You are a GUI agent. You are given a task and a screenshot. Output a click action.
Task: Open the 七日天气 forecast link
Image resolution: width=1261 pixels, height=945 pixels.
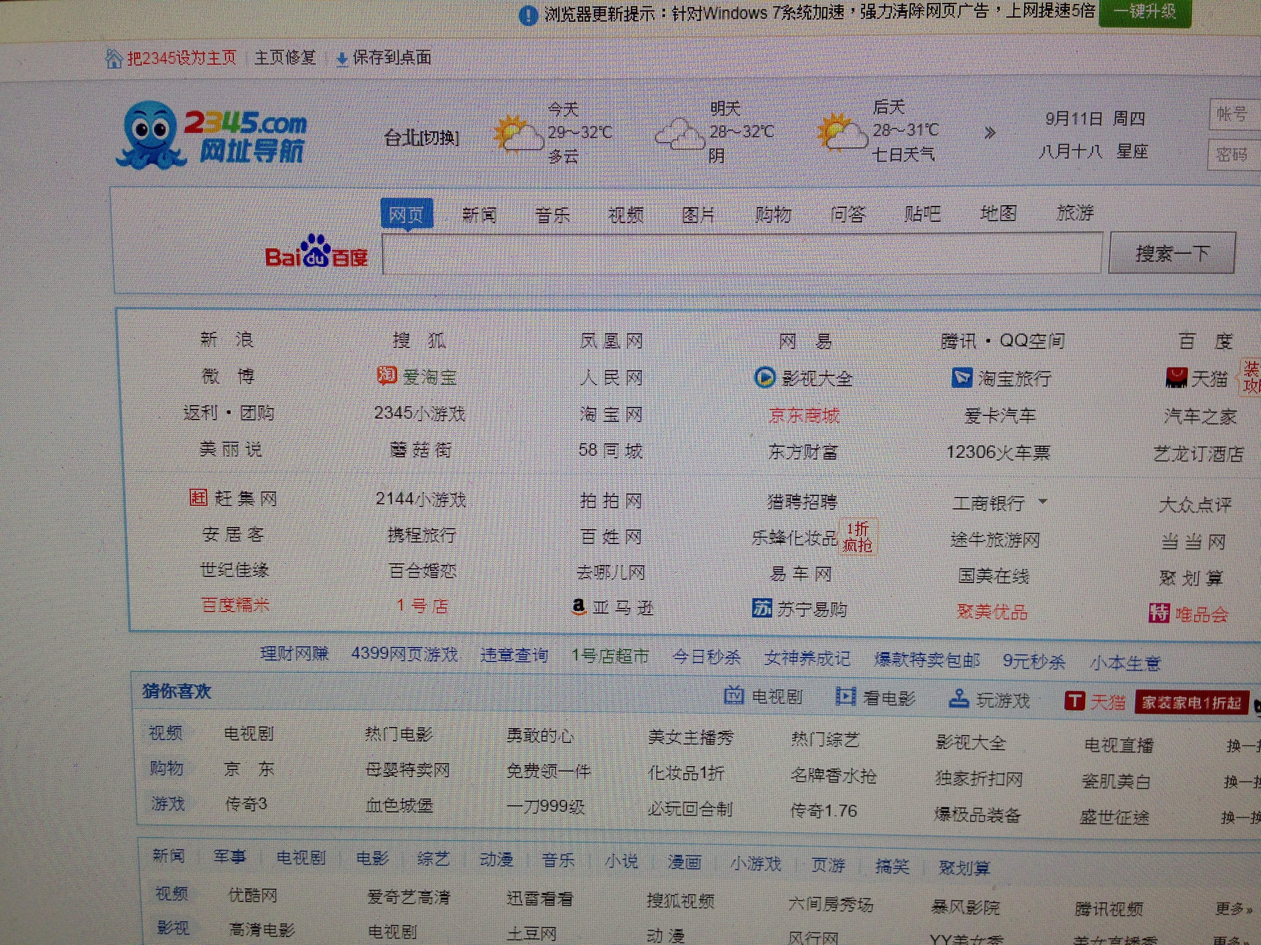(x=904, y=154)
